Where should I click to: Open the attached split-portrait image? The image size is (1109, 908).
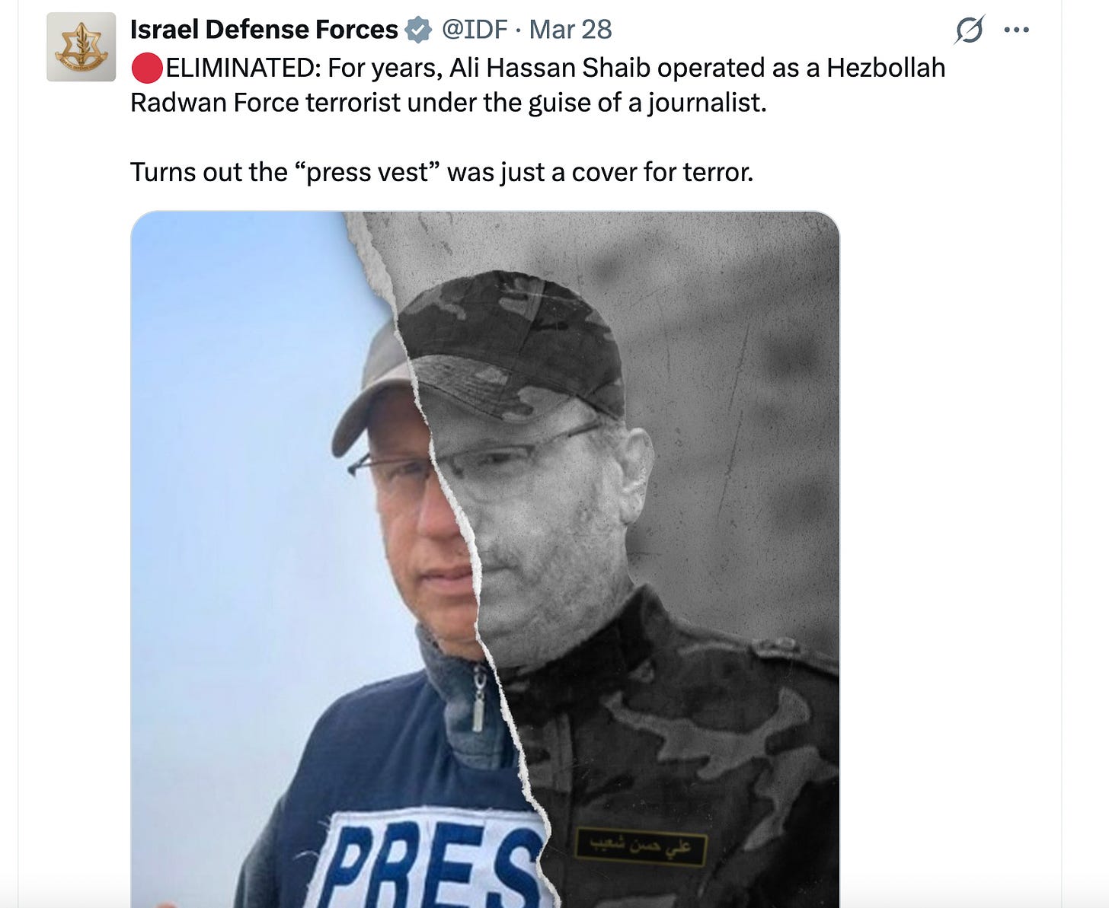pos(485,559)
